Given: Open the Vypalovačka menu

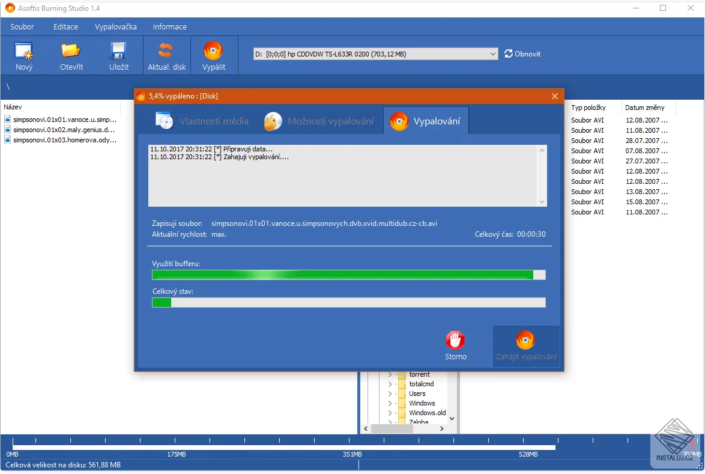Looking at the screenshot, I should pos(115,26).
